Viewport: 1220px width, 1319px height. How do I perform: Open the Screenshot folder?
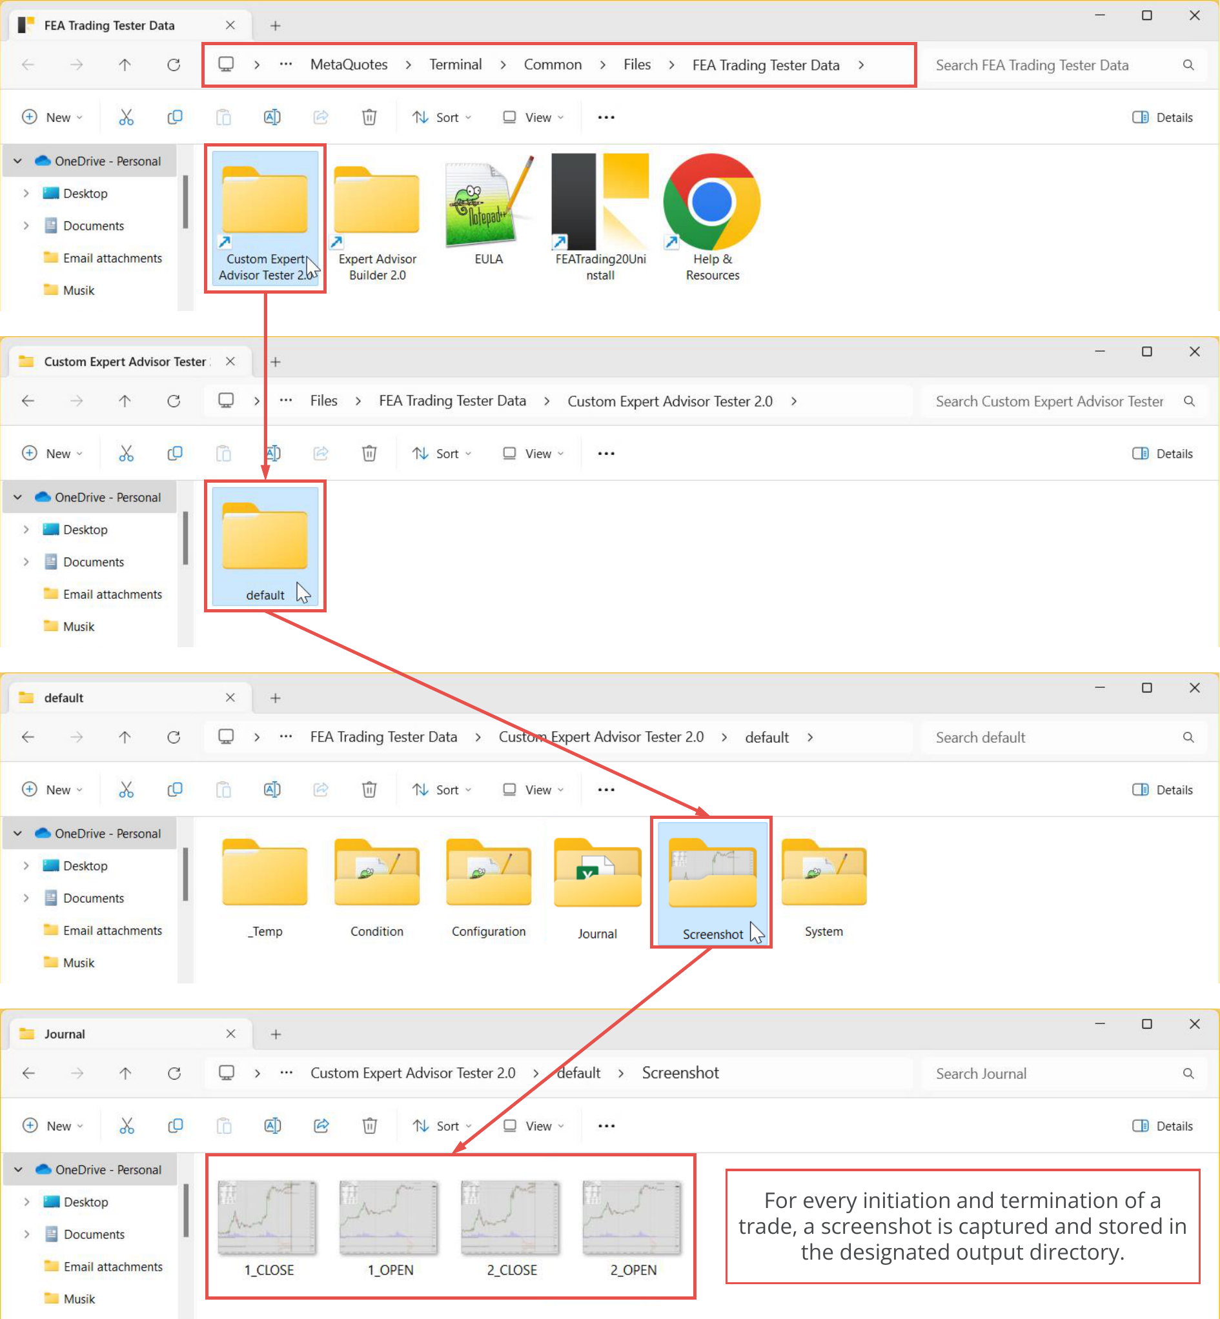click(713, 884)
